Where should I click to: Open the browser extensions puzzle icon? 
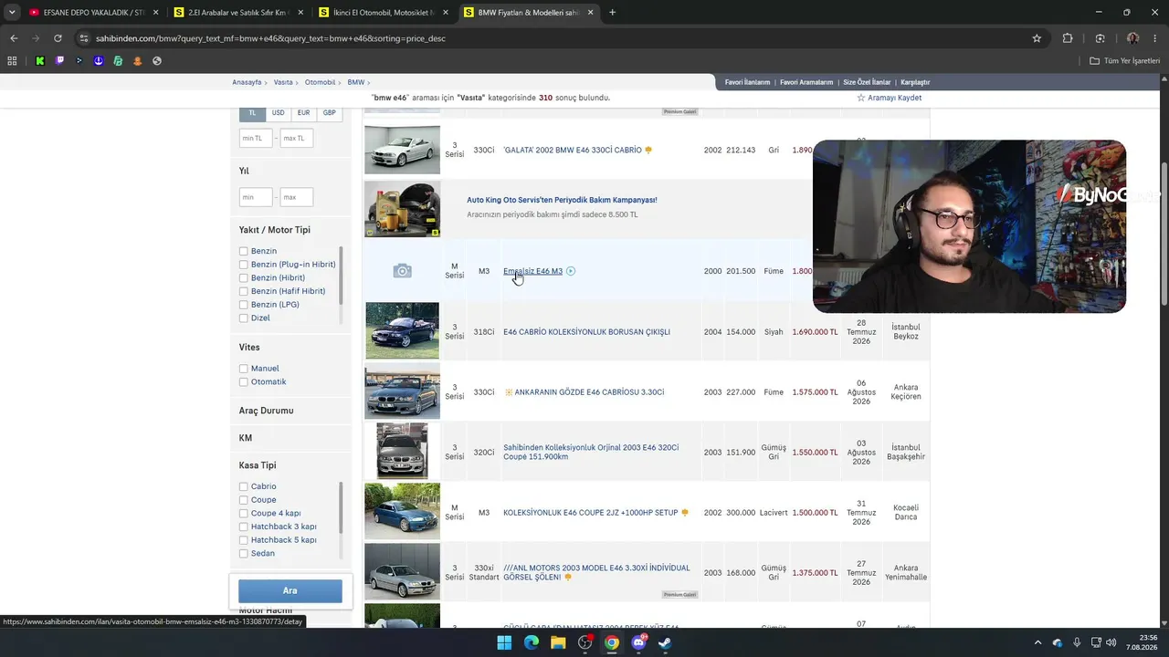(x=1068, y=38)
